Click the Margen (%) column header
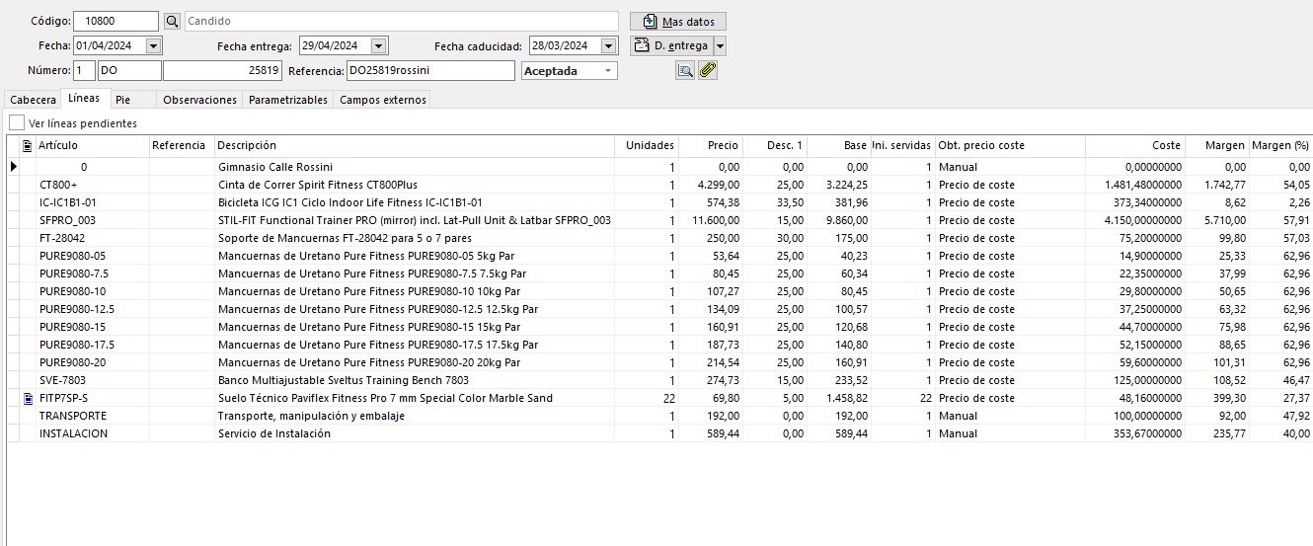The height and width of the screenshot is (546, 1313). (1279, 146)
